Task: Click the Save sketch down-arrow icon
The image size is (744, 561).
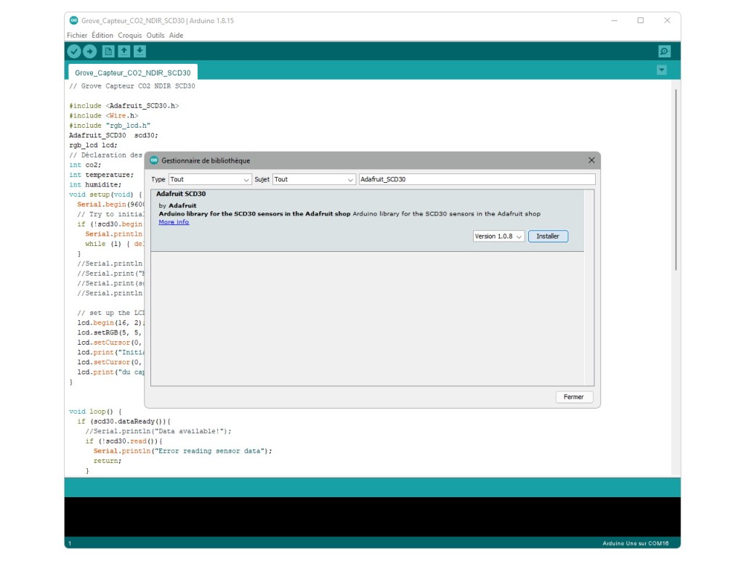Action: (x=139, y=52)
